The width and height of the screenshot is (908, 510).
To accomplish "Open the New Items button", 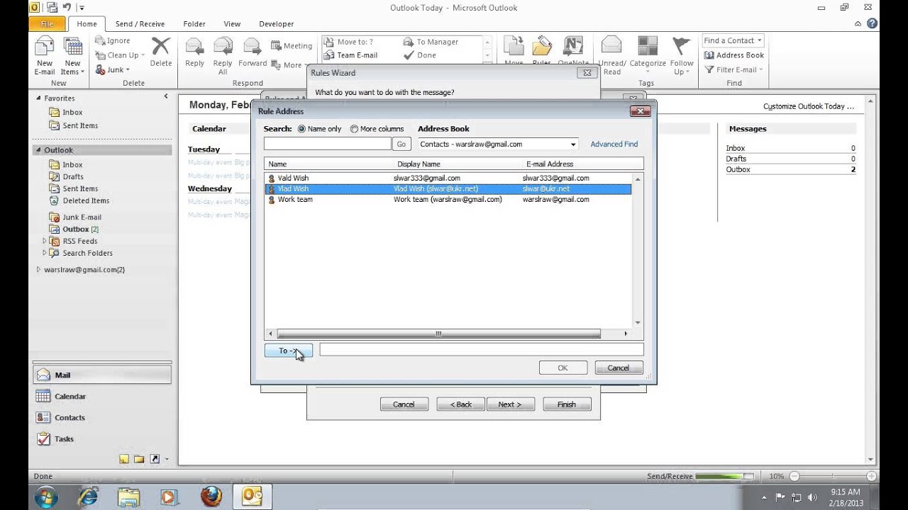I will 72,57.
